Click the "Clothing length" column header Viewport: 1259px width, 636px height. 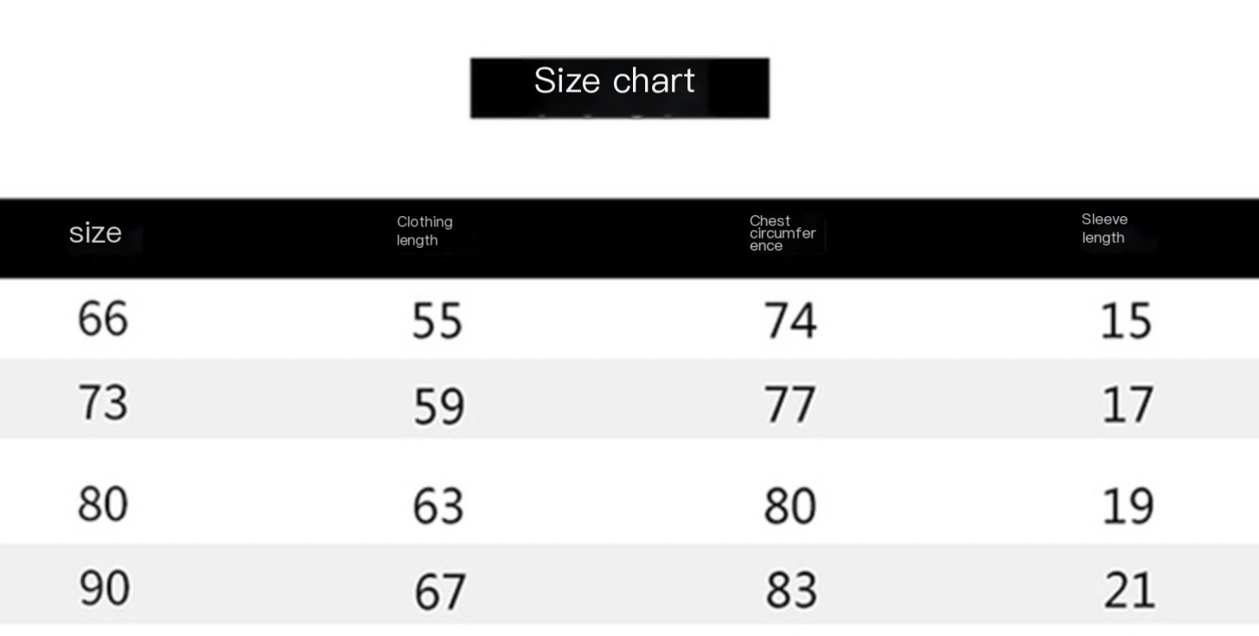coord(425,232)
